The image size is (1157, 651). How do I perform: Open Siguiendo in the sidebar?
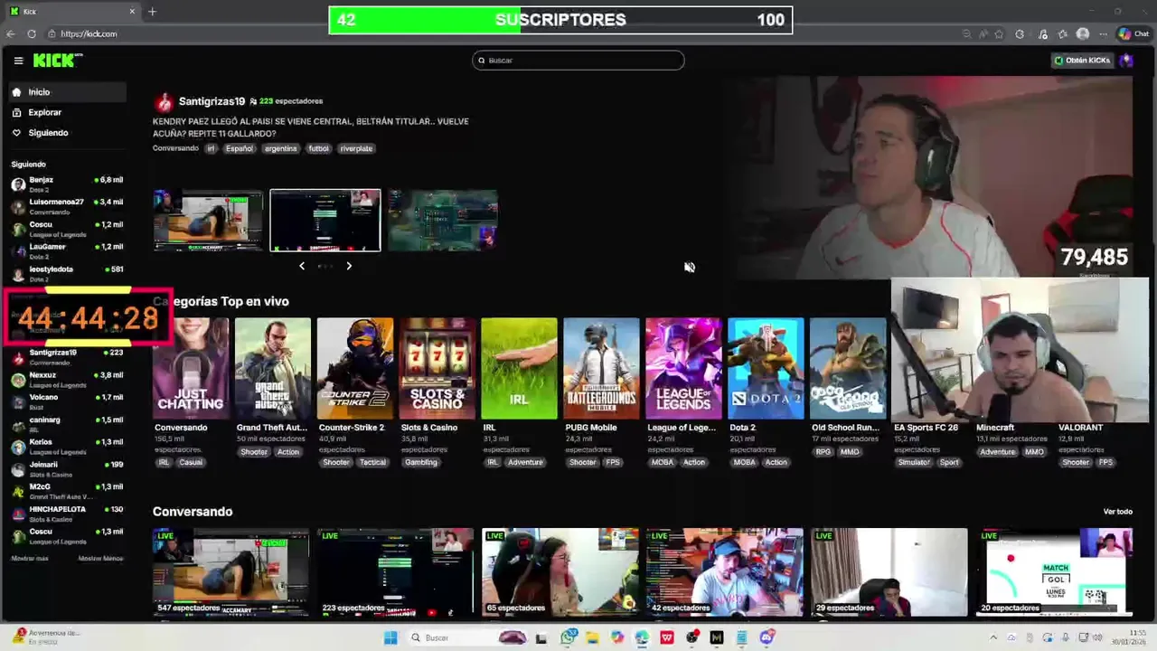click(68, 133)
